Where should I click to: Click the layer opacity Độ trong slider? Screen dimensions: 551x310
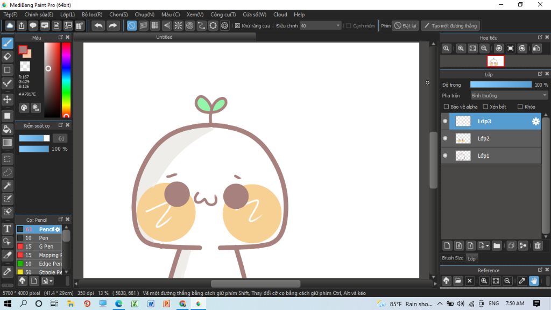coord(501,84)
